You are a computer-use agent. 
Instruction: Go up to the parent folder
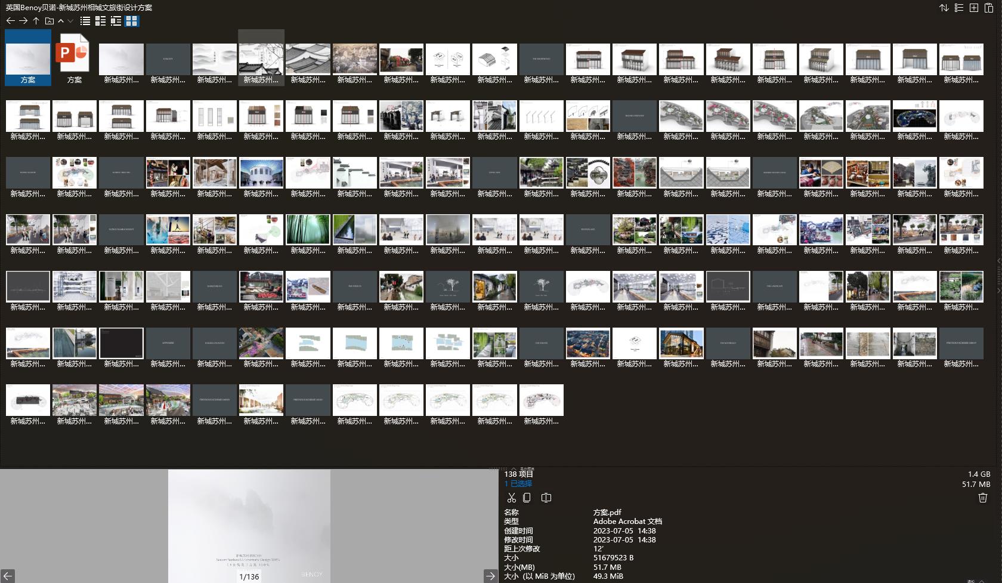36,21
